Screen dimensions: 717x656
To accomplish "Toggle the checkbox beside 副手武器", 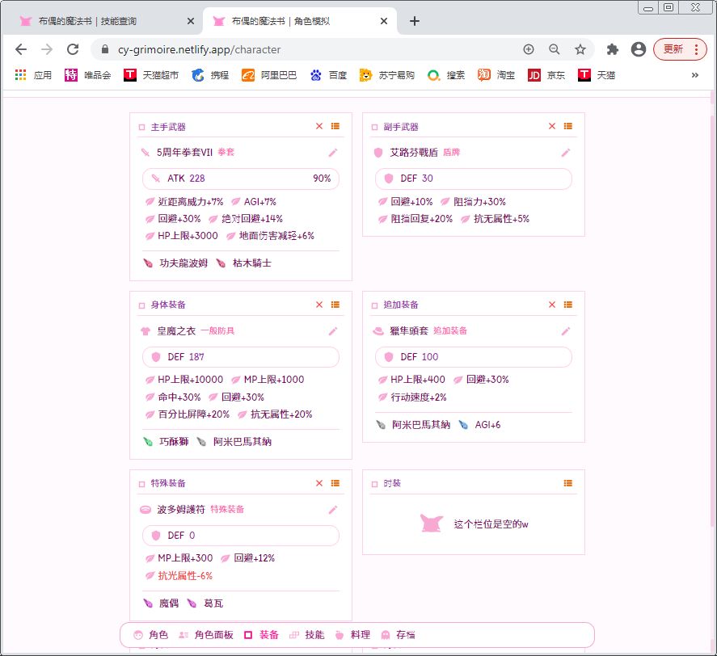I will click(x=374, y=127).
